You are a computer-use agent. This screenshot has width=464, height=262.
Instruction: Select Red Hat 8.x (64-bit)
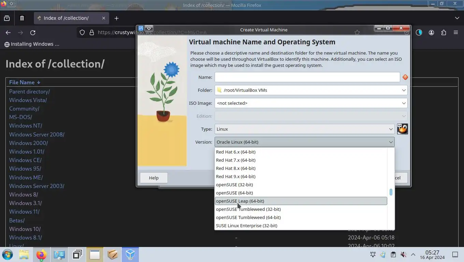pos(301,168)
